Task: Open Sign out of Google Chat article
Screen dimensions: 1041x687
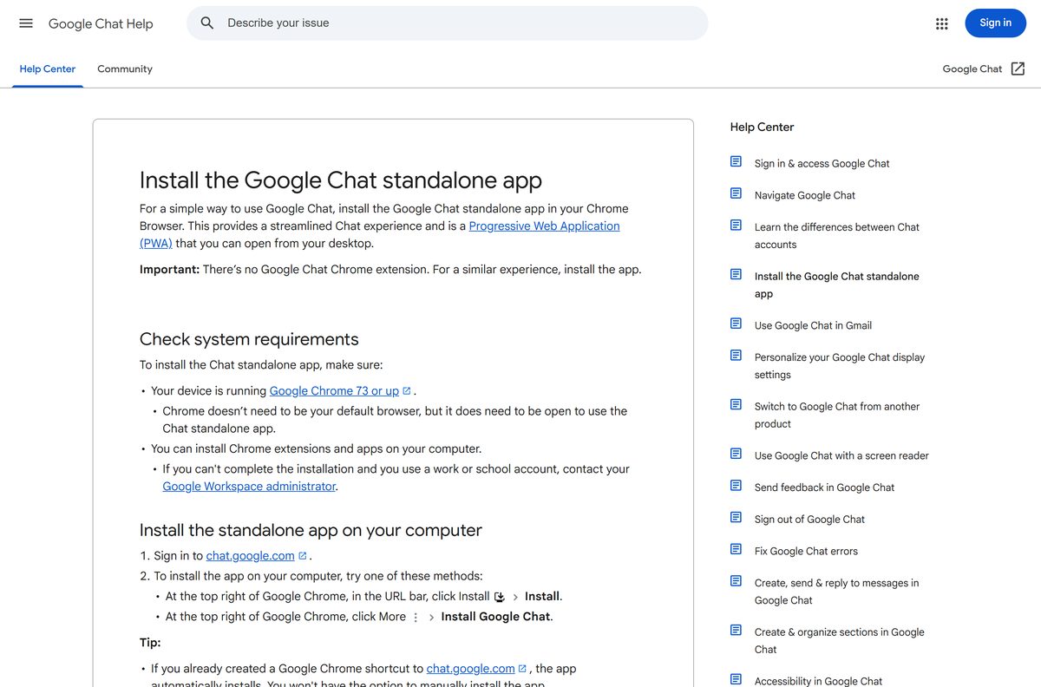Action: pos(809,520)
